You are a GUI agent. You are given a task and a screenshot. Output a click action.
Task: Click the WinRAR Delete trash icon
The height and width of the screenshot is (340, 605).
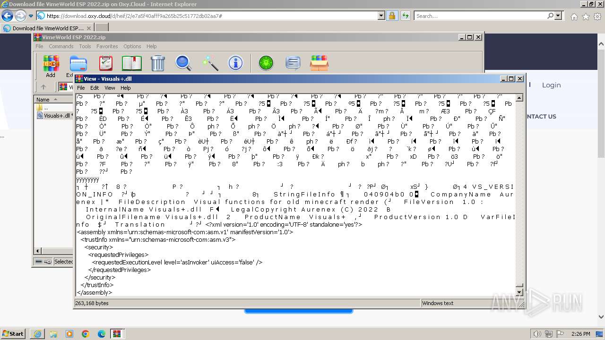click(157, 63)
